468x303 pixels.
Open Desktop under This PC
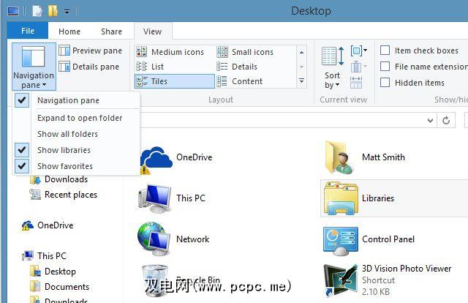(x=53, y=272)
